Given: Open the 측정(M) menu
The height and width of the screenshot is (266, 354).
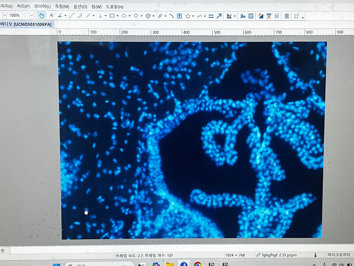Looking at the screenshot, I should pos(62,7).
